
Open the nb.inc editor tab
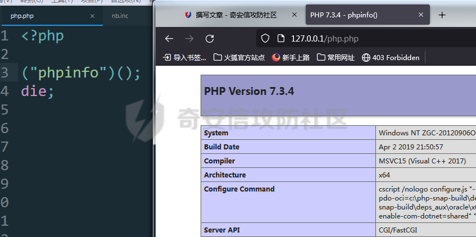point(120,16)
